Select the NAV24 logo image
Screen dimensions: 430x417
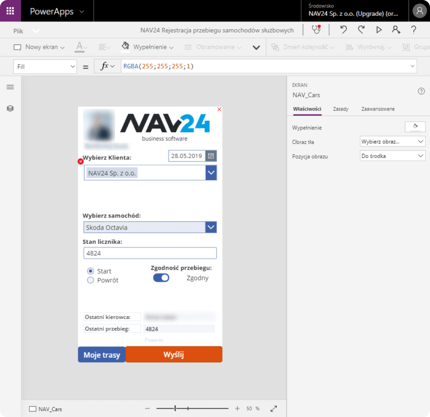tap(165, 127)
